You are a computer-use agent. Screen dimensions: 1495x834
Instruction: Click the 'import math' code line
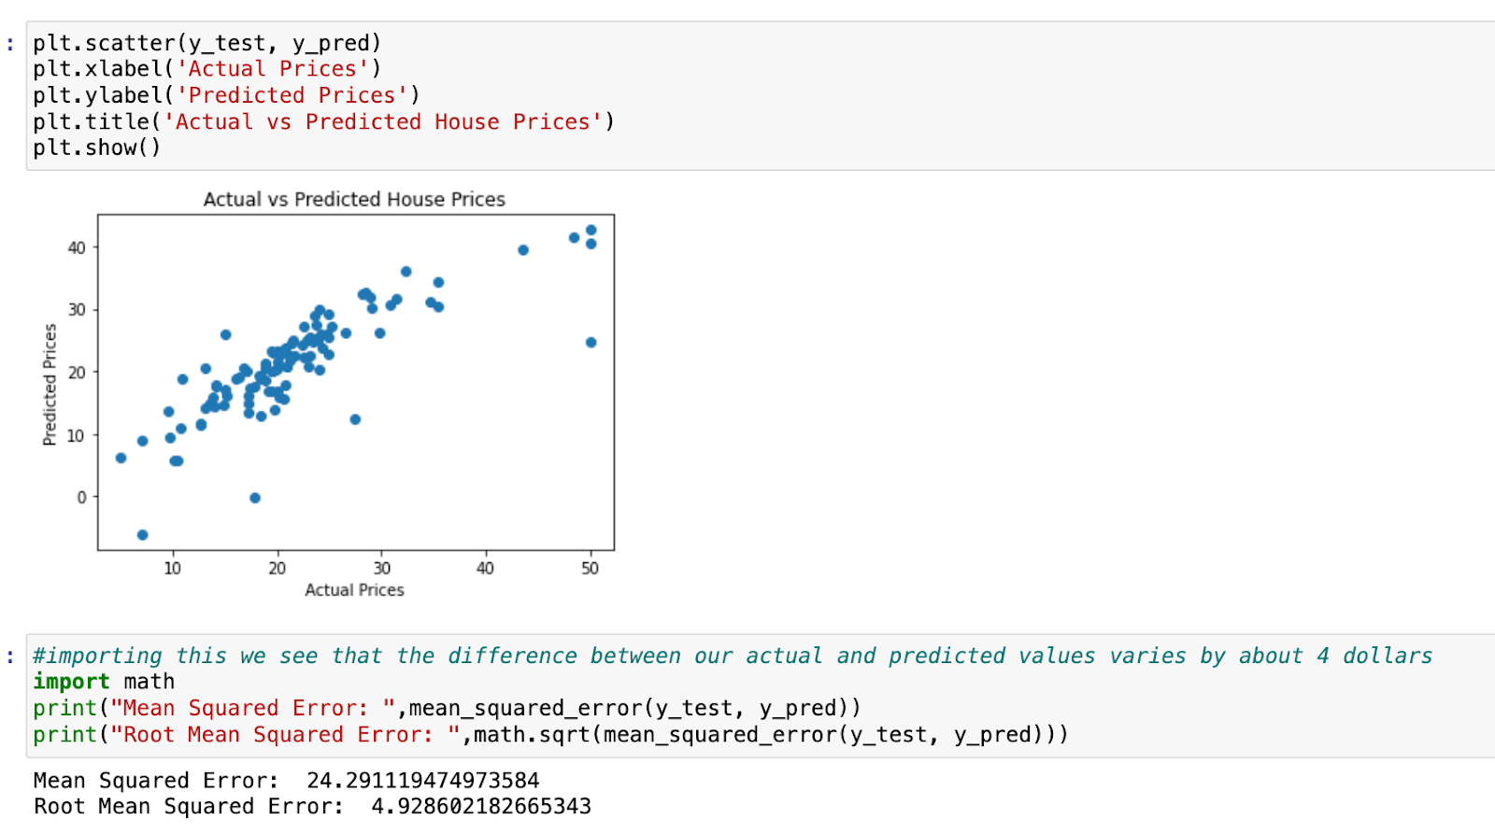point(104,682)
